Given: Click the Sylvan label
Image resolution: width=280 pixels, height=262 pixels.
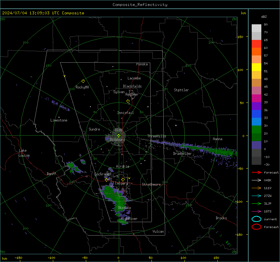Looking at the screenshot, I should pos(119,92).
